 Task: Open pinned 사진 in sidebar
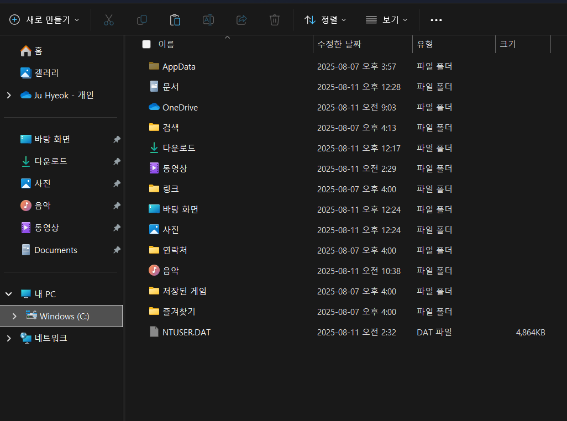point(35,183)
